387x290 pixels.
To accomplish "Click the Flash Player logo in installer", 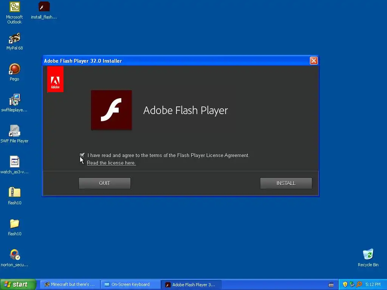I will [111, 110].
